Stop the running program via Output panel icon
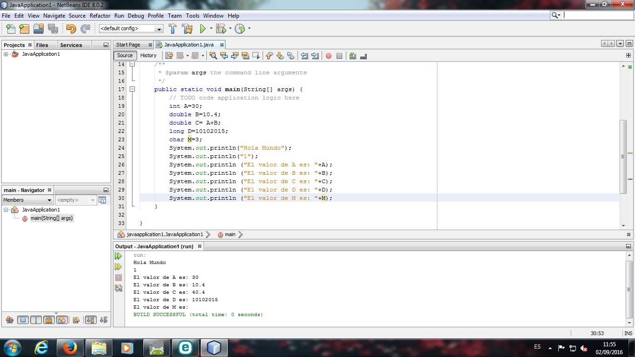This screenshot has width=635, height=357. (x=119, y=278)
